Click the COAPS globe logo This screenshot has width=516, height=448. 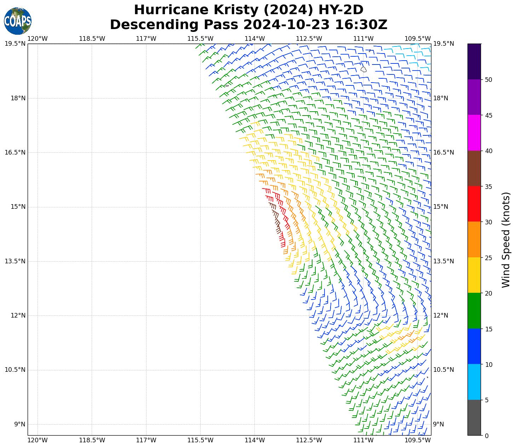point(18,21)
